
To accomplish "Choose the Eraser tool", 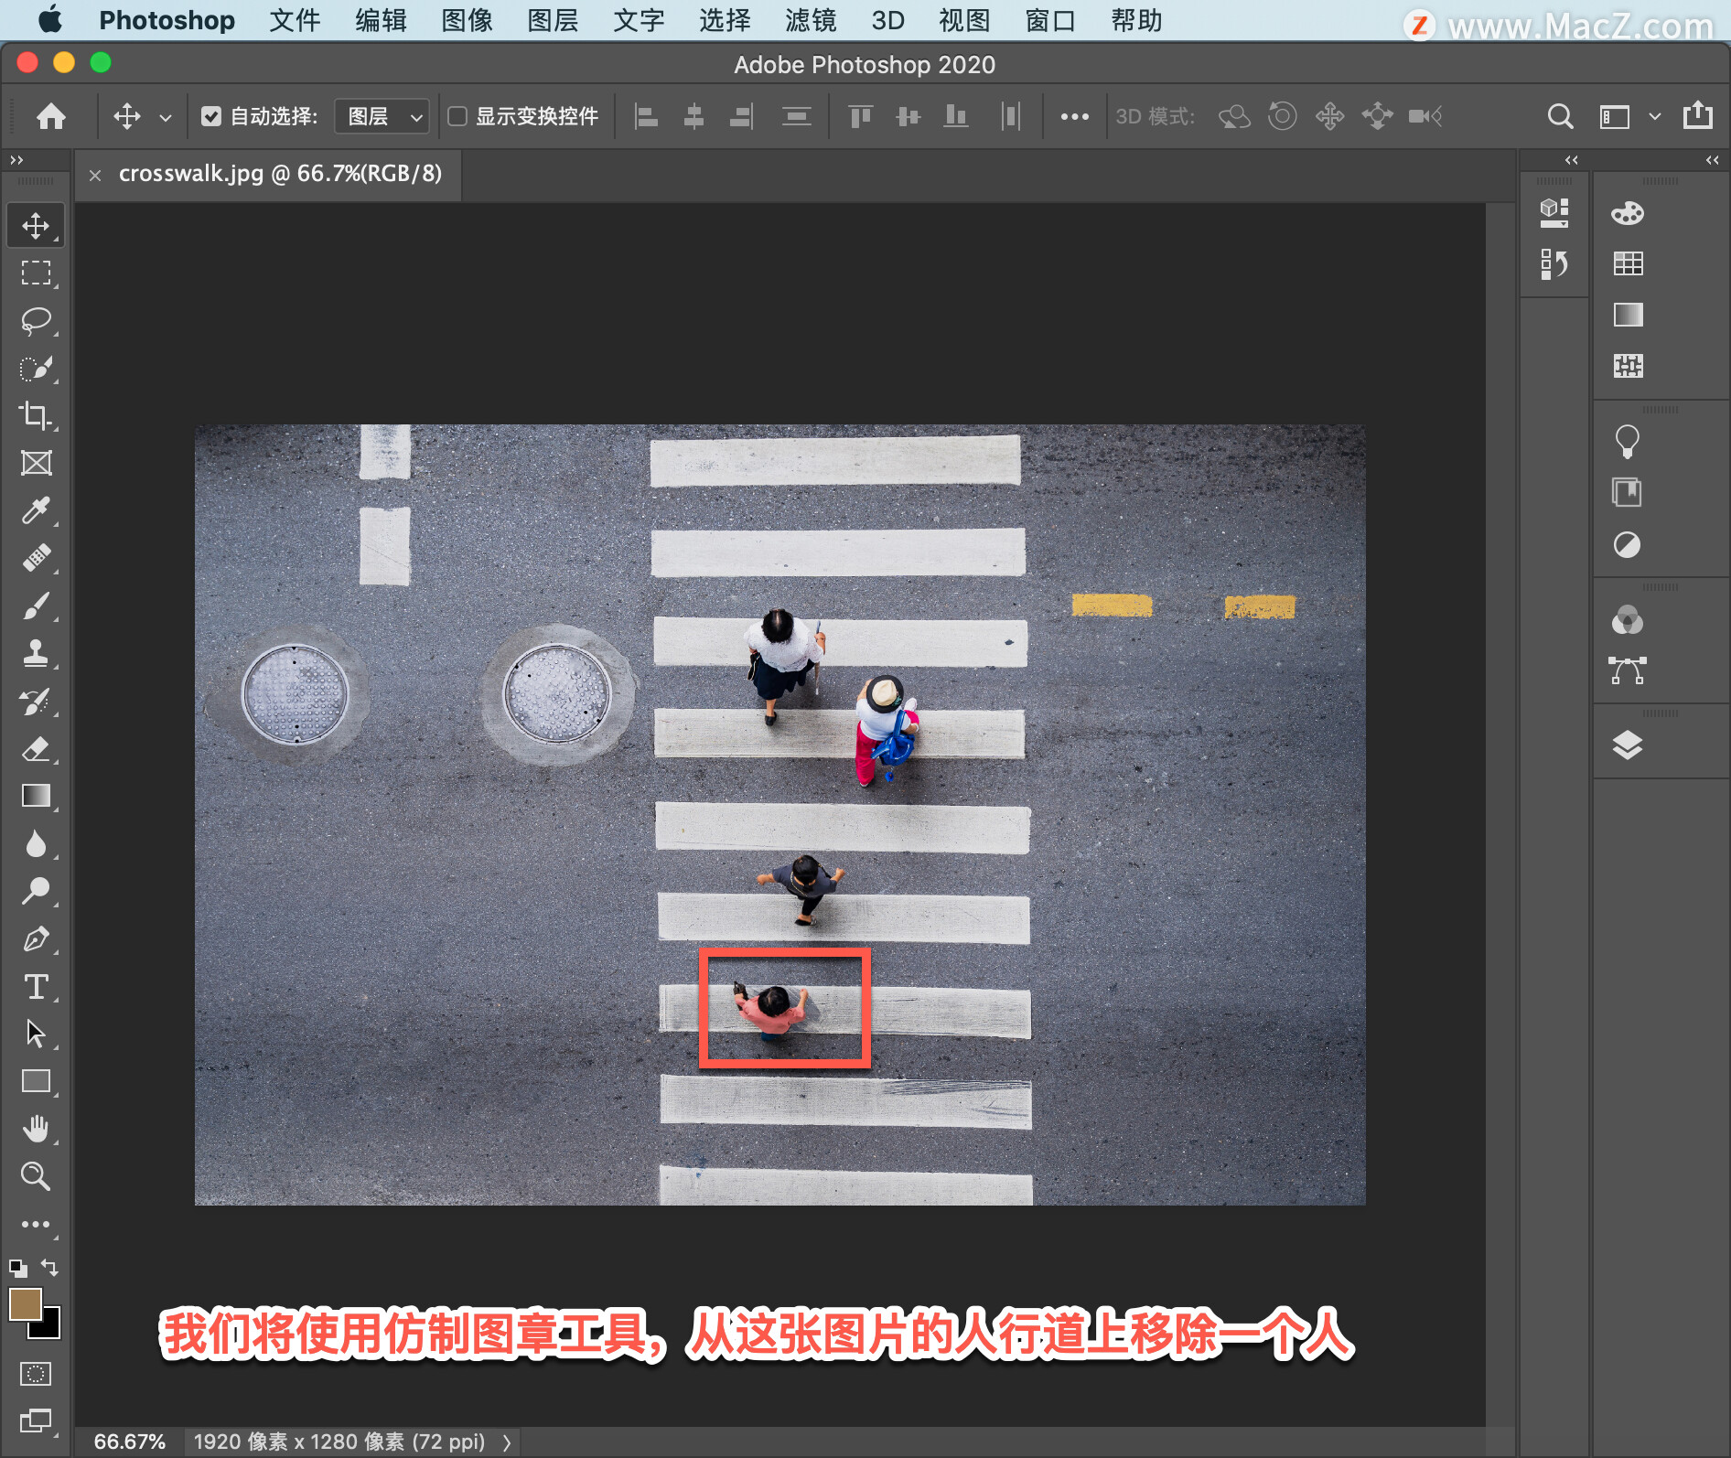I will click(36, 749).
